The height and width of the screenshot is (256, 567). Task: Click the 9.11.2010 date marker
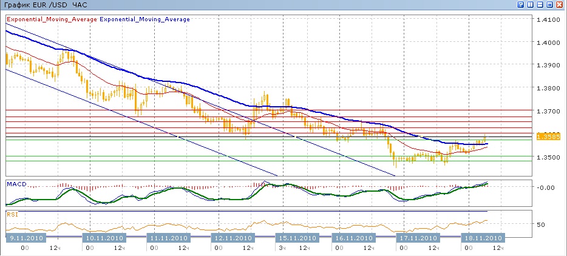pyautogui.click(x=25, y=238)
